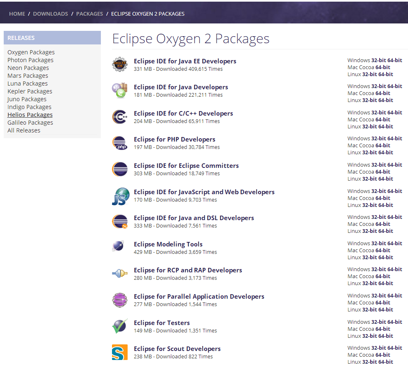The width and height of the screenshot is (408, 367).
Task: Download Java and DSL Developers Linux 32-bit
Action: (369, 231)
